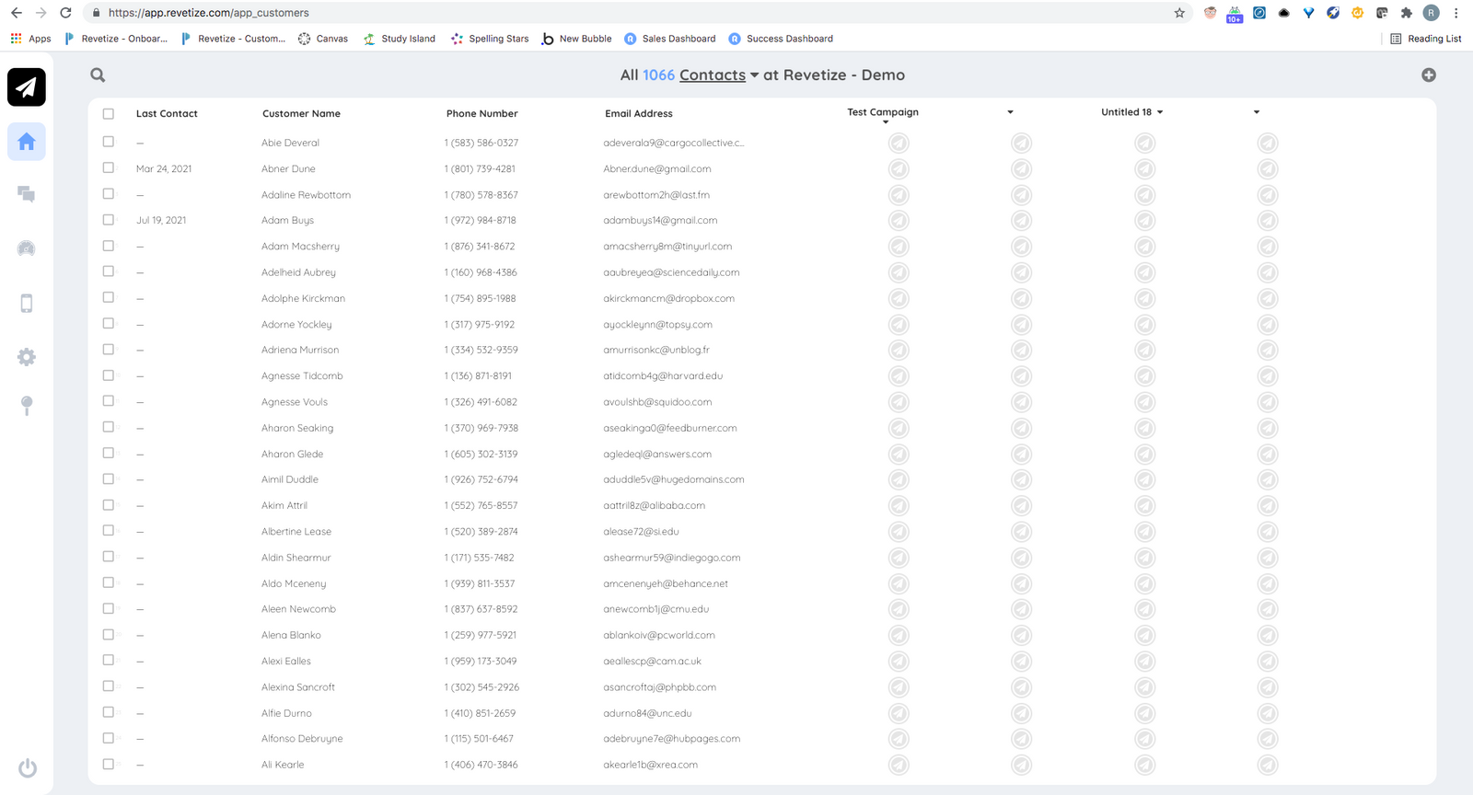Open the Test Campaign column dropdown
The image size is (1473, 795).
pyautogui.click(x=886, y=121)
